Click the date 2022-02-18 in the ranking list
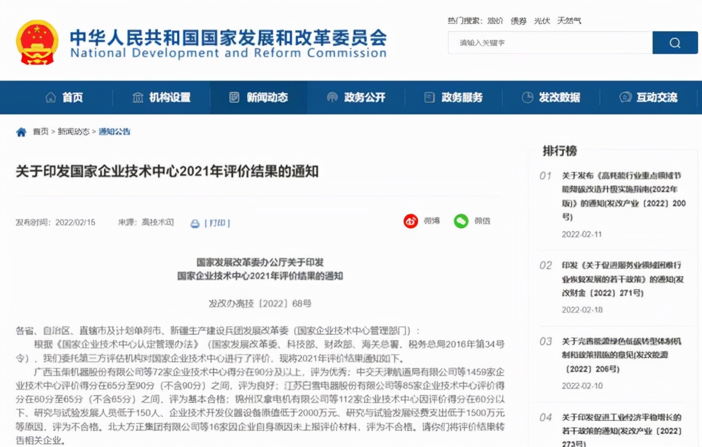 pos(582,310)
